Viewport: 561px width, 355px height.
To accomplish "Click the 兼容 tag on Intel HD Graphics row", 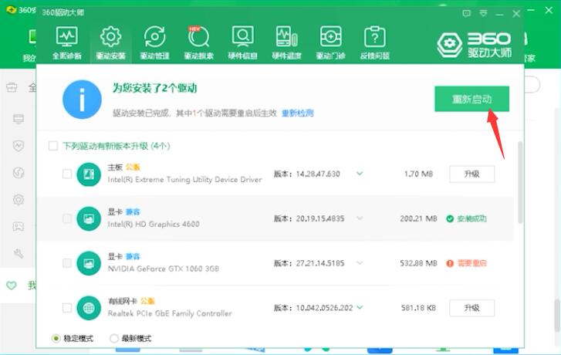I will 133,212.
